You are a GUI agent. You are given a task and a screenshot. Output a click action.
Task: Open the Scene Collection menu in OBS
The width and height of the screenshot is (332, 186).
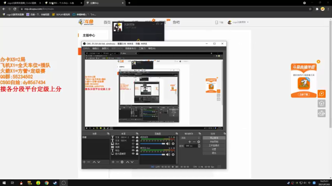[x=130, y=49]
